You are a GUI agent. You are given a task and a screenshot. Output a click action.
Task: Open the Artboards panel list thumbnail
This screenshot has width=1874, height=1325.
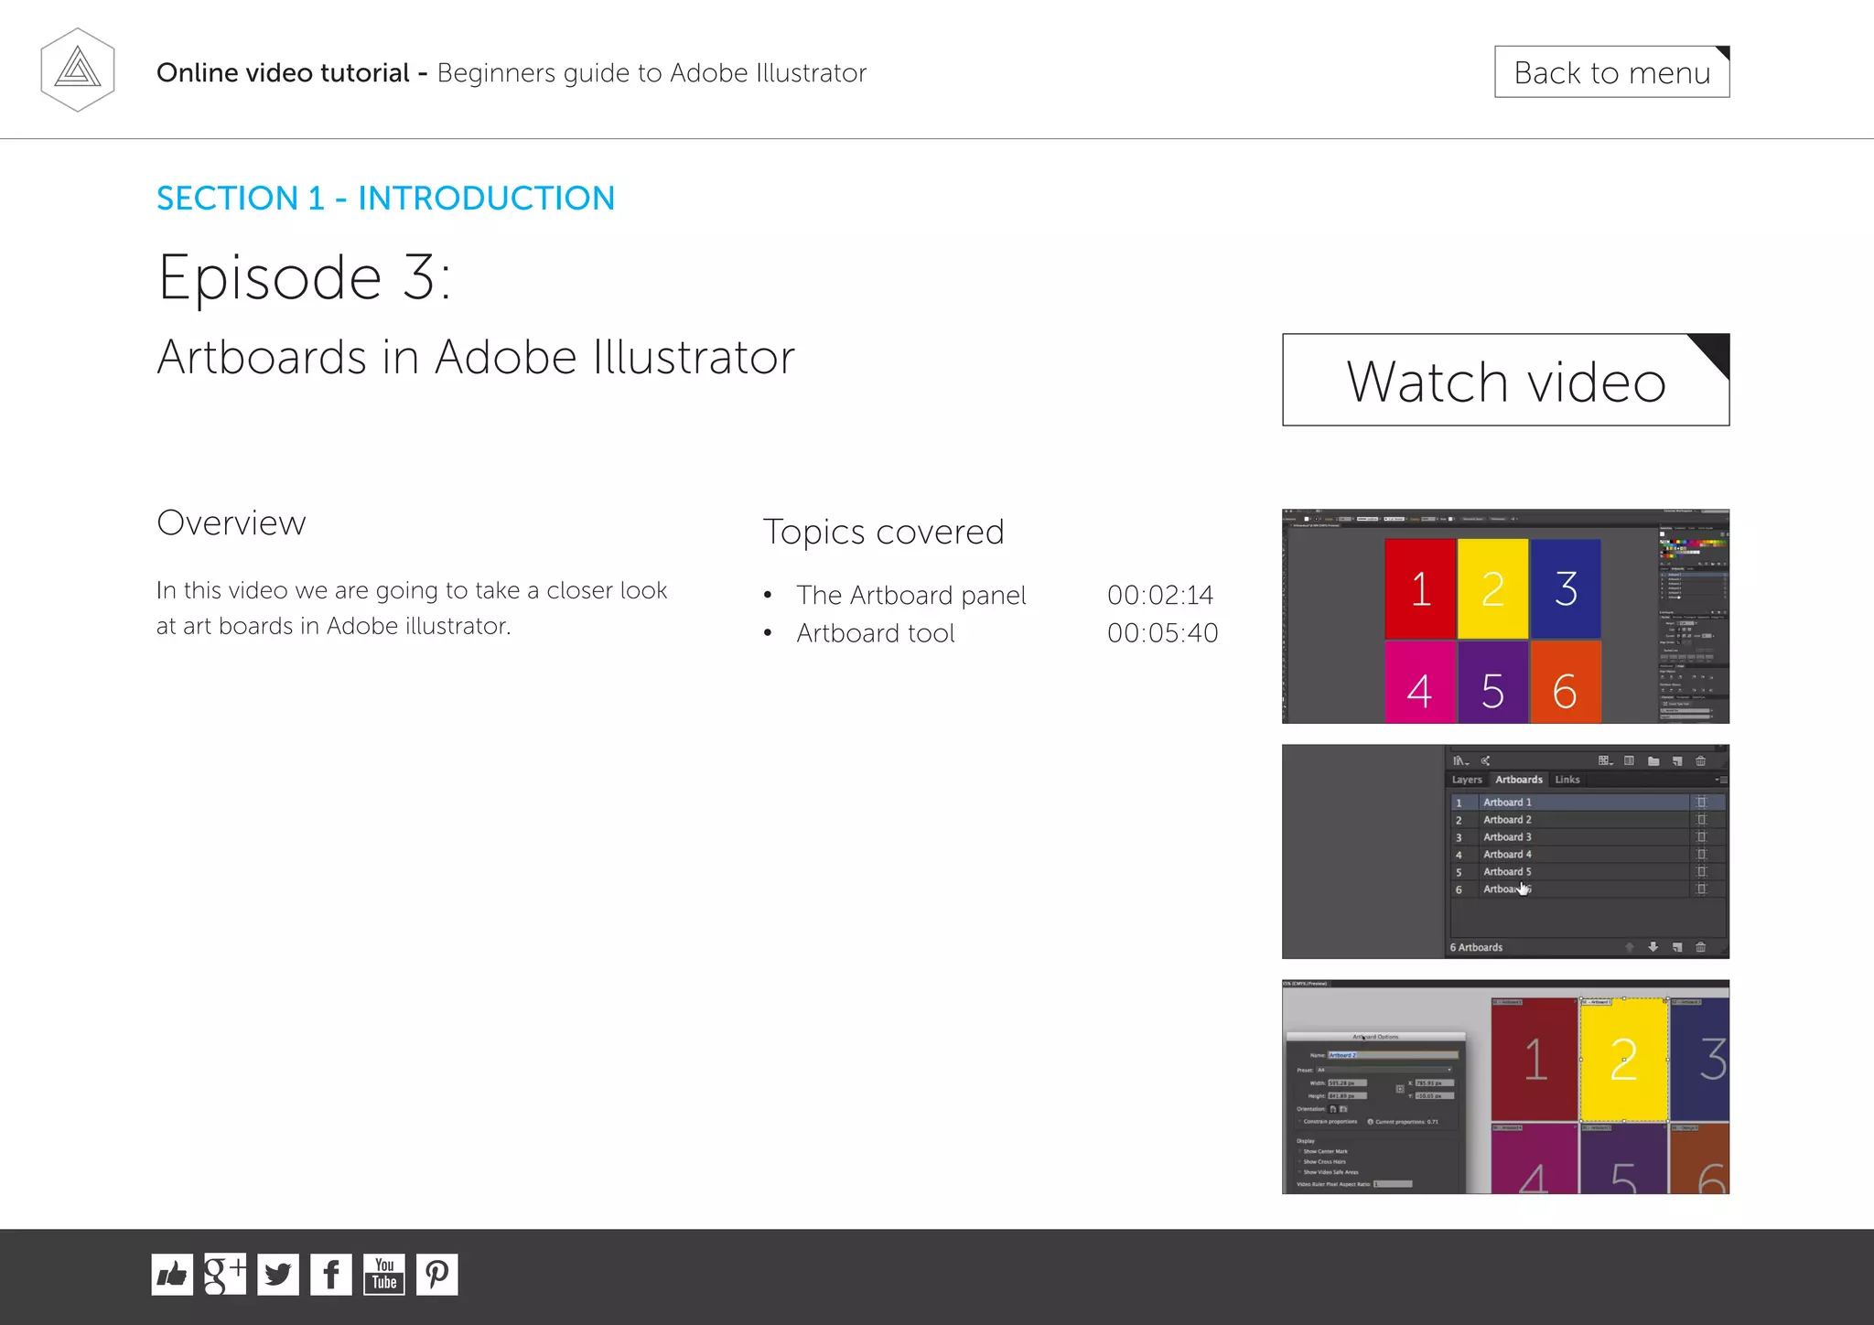[x=1505, y=851]
